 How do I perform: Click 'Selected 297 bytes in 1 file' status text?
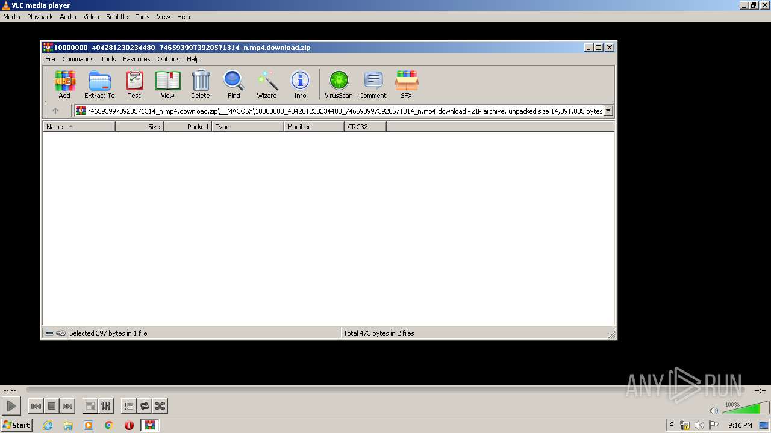[108, 333]
